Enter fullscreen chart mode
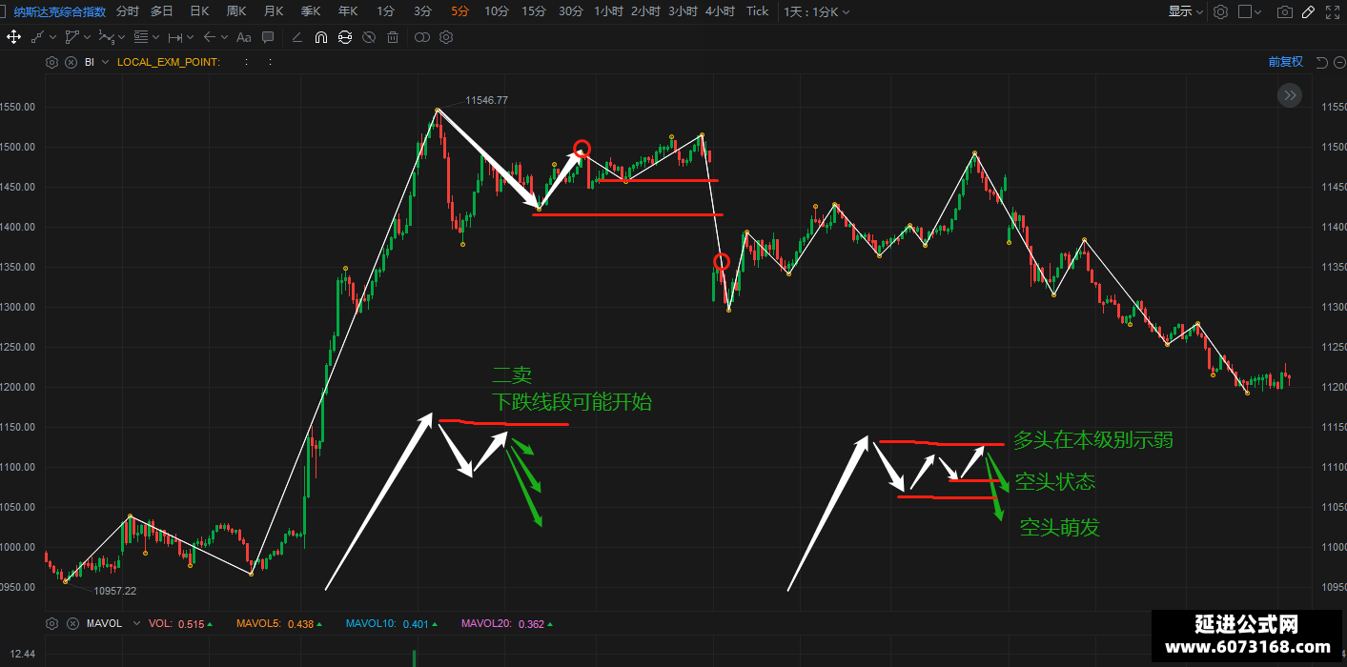The height and width of the screenshot is (667, 1347). [x=1334, y=11]
